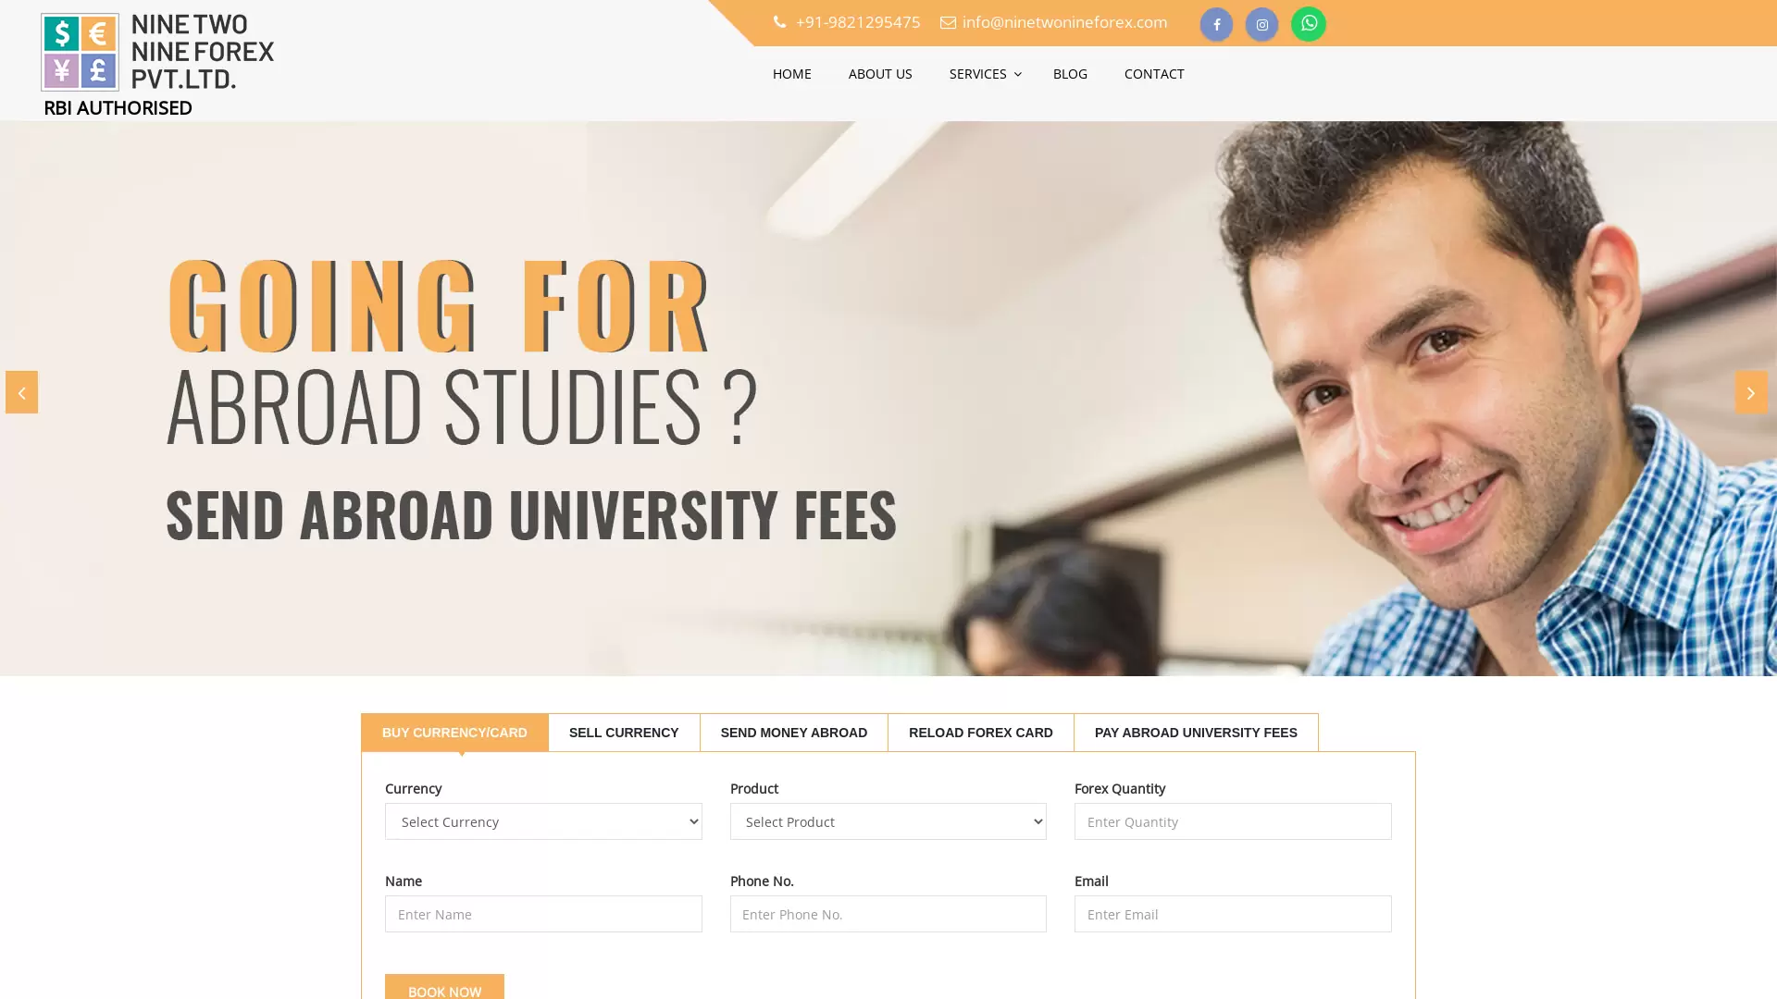
Task: Click the Book Now button
Action: pyautogui.click(x=444, y=987)
